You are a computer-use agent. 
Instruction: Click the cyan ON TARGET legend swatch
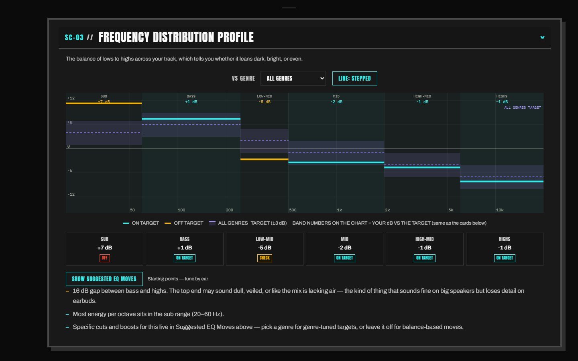pyautogui.click(x=126, y=223)
